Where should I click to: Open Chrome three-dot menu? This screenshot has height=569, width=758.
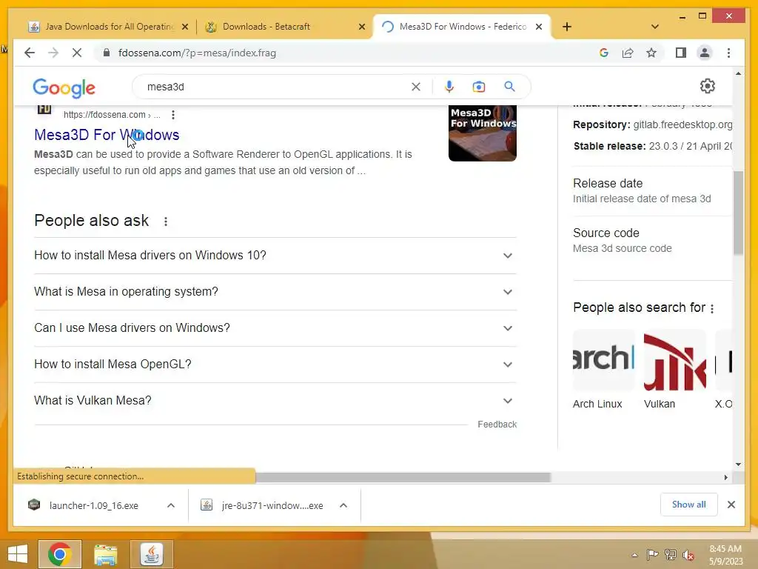point(728,53)
